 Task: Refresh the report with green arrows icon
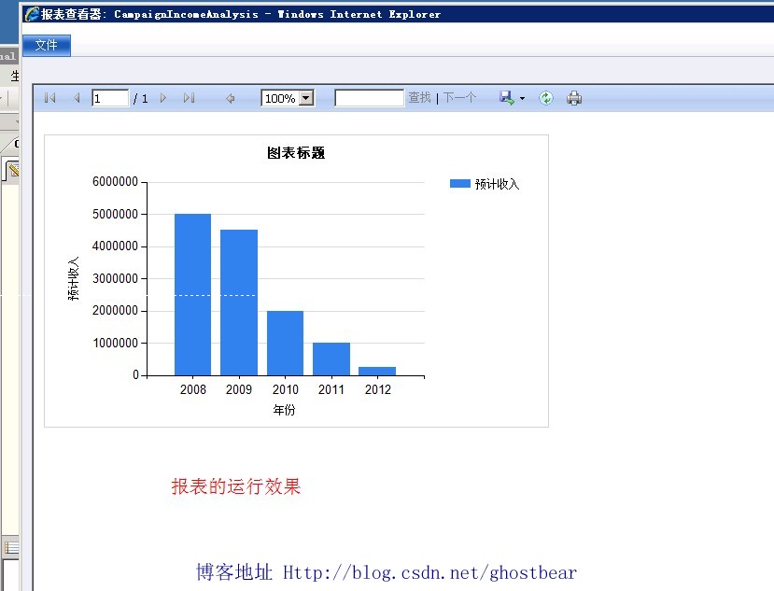pos(546,98)
